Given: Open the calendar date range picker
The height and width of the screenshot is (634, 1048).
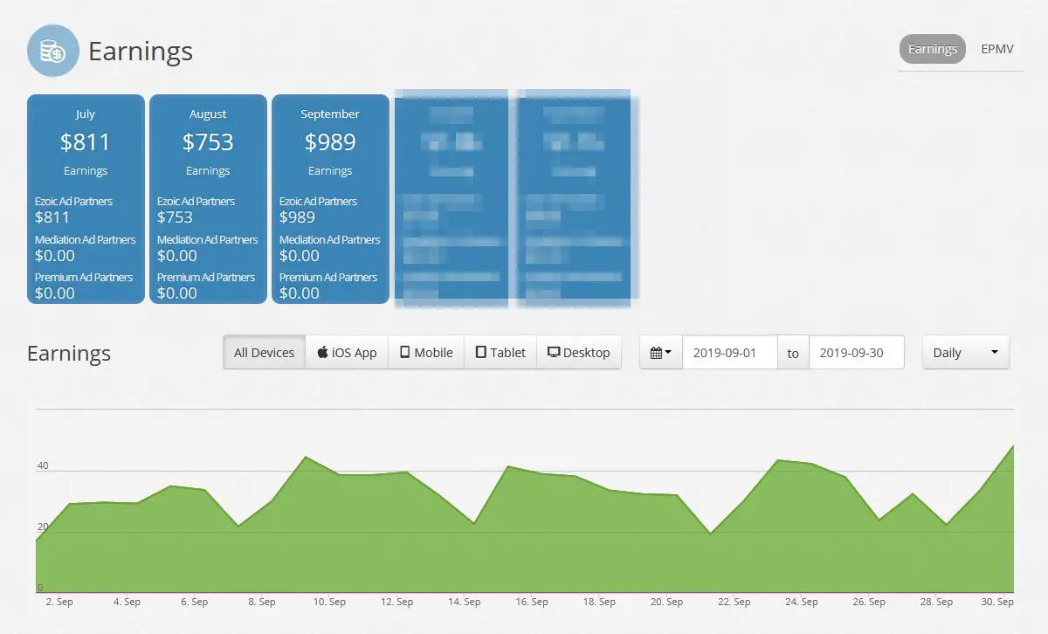Looking at the screenshot, I should pos(661,353).
